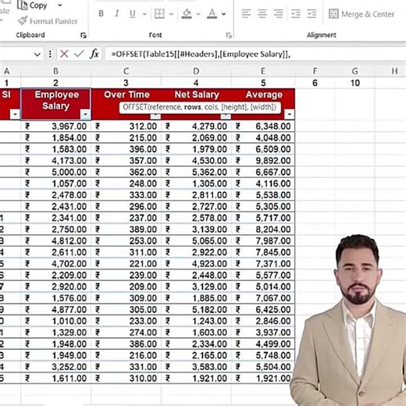Select the Net Salary cell 5,182.00
Screen dimensions: 406x406
[197, 309]
